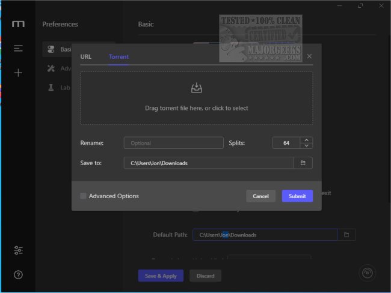Viewport: 391px width, 293px height.
Task: Enable the Advanced Options checkbox
Action: 83,196
